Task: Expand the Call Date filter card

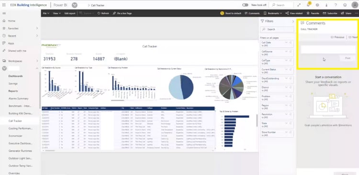Action: [286, 43]
